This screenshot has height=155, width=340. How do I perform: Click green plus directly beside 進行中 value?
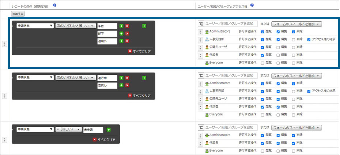tap(121, 78)
